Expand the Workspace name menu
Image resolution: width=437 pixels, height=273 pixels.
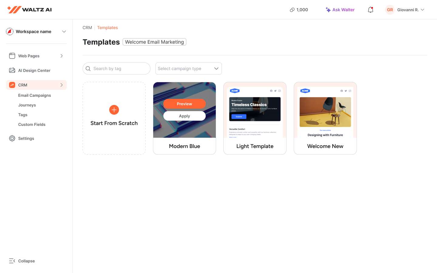pyautogui.click(x=64, y=32)
